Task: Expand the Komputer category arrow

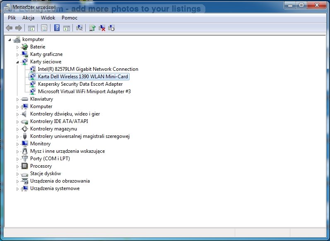Action: coord(17,107)
